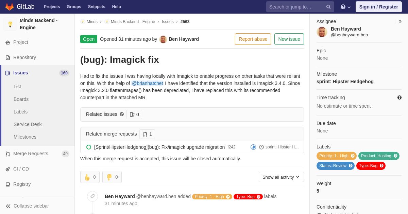Give a thumbs down reaction
This screenshot has height=214, width=408.
(112, 177)
